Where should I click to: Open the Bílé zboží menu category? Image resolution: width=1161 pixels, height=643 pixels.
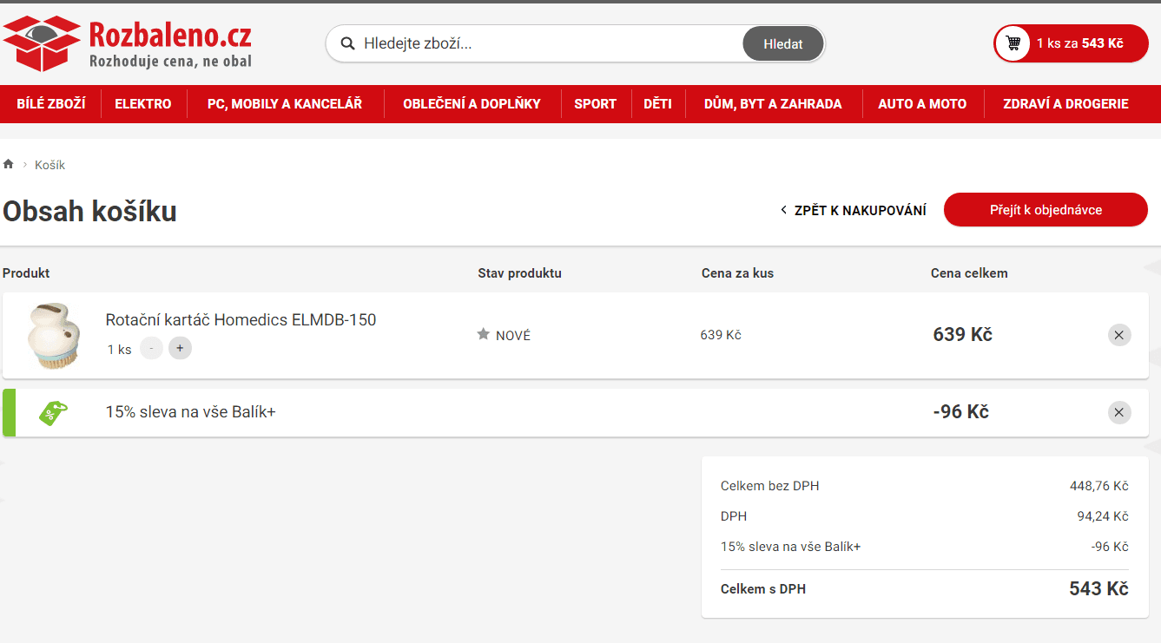click(50, 104)
